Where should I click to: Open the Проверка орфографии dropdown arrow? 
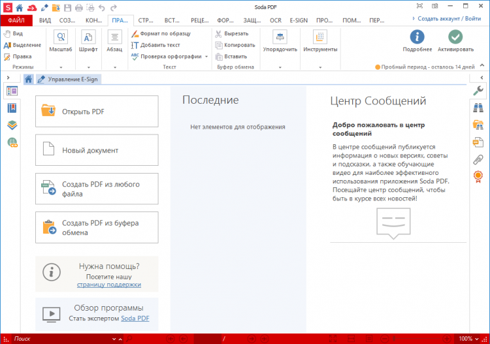tap(206, 57)
